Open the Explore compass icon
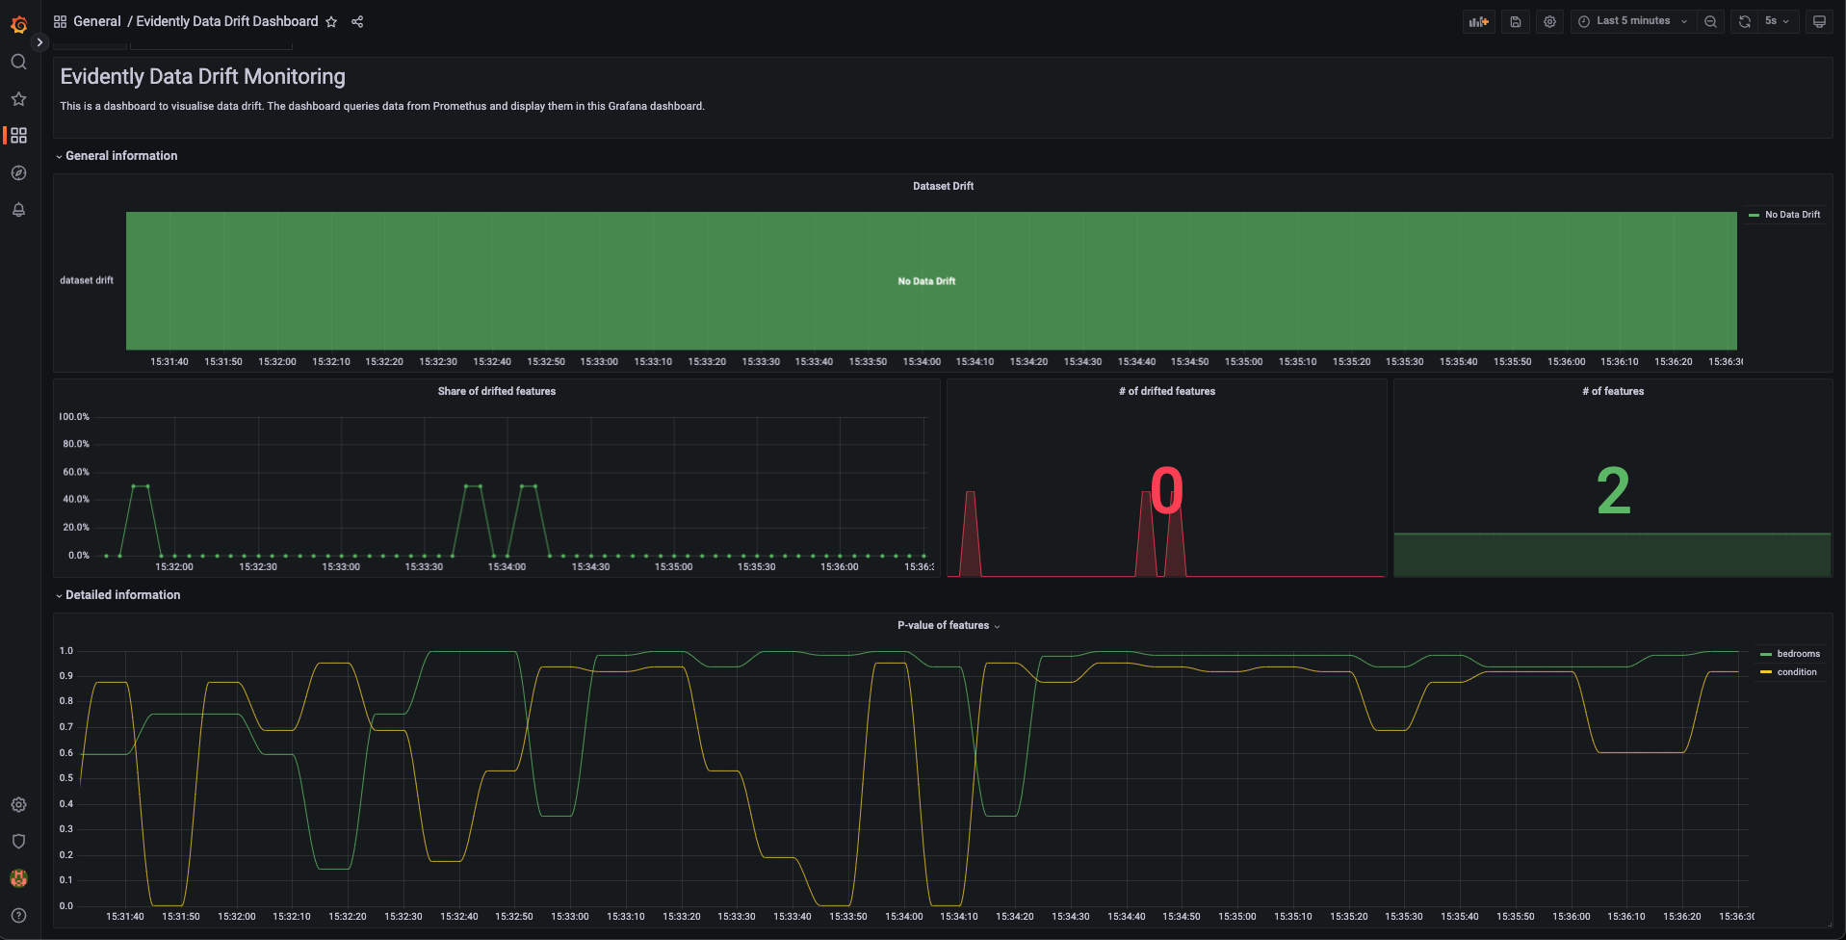Screen dimensions: 1846x940 coord(18,173)
